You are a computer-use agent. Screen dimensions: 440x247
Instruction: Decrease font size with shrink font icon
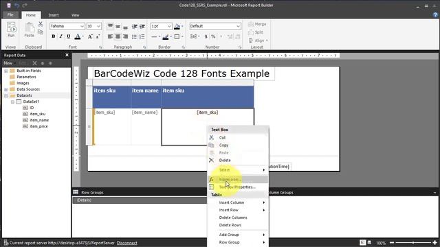(x=98, y=36)
